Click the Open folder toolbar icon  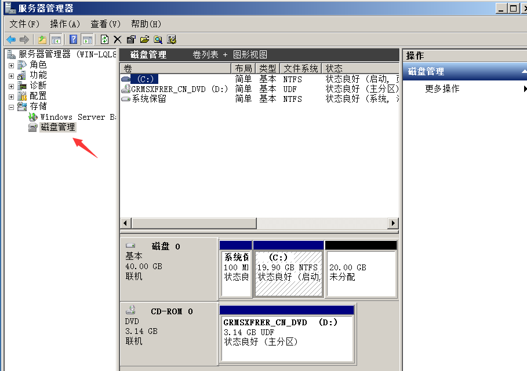coord(144,39)
